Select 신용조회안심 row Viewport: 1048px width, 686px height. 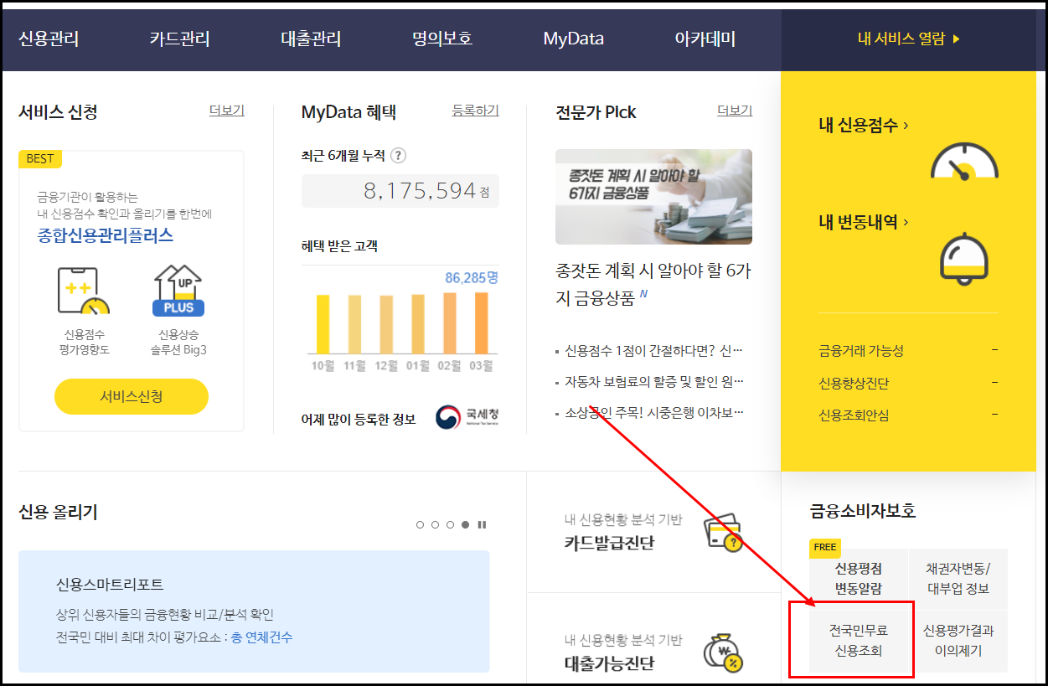(908, 415)
